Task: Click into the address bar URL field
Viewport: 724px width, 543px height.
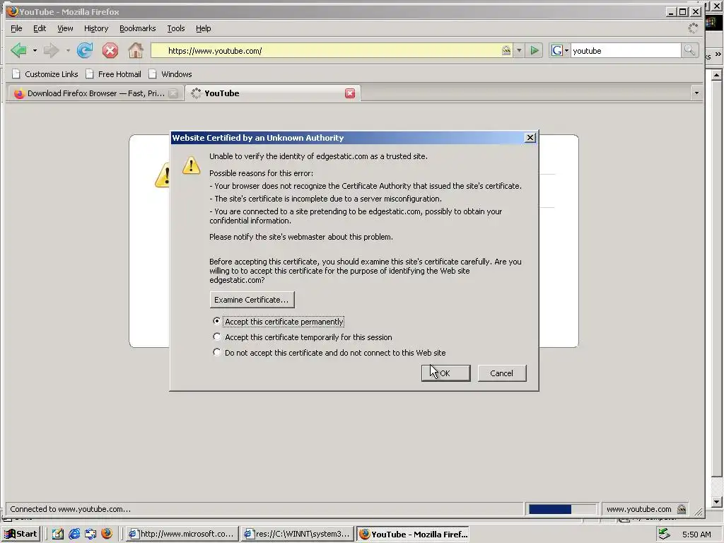Action: coord(332,50)
